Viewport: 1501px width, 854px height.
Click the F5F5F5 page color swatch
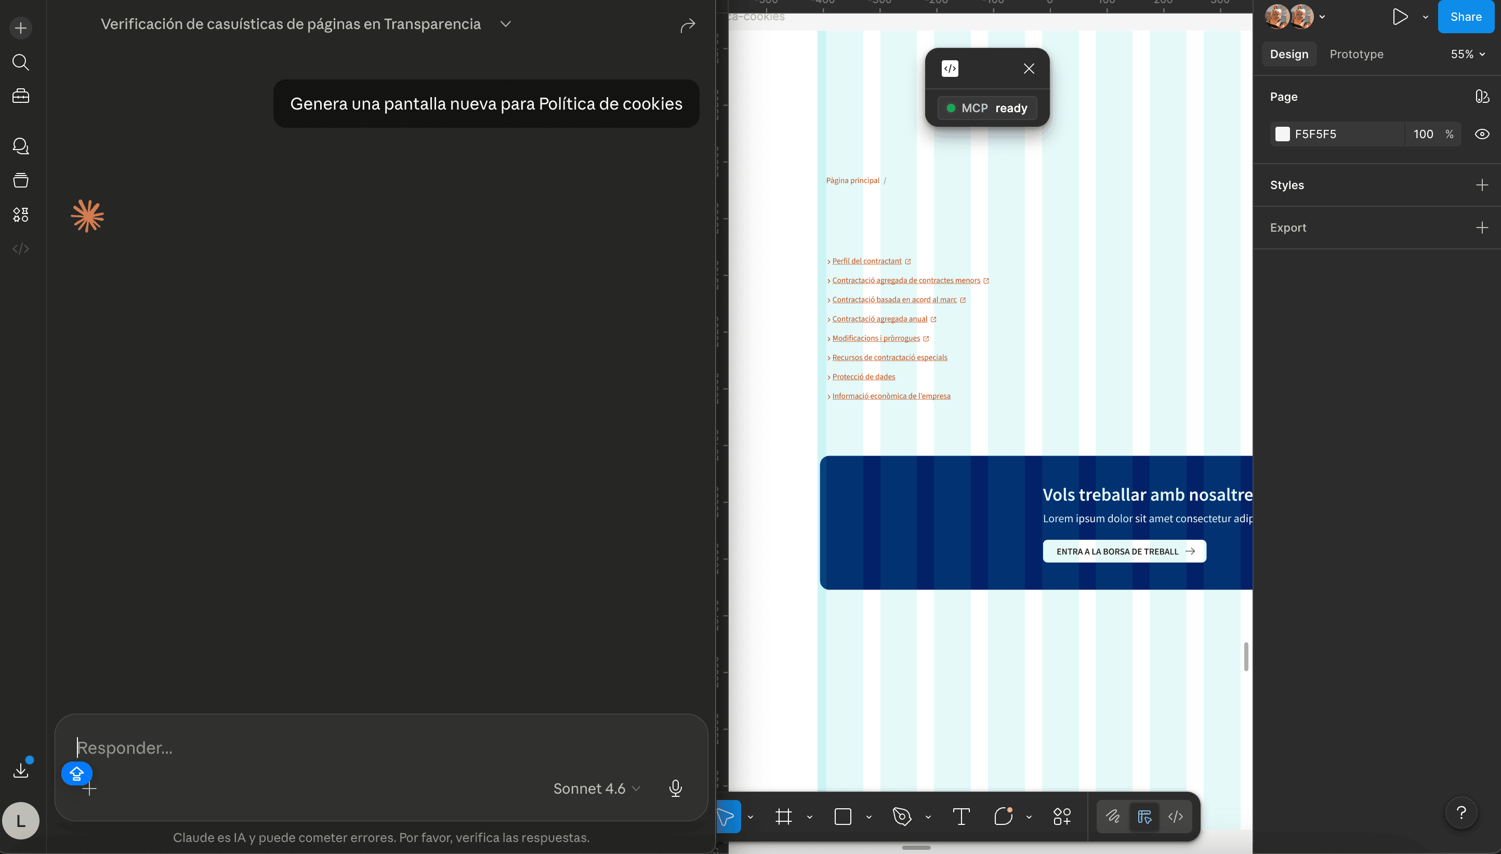click(1282, 135)
